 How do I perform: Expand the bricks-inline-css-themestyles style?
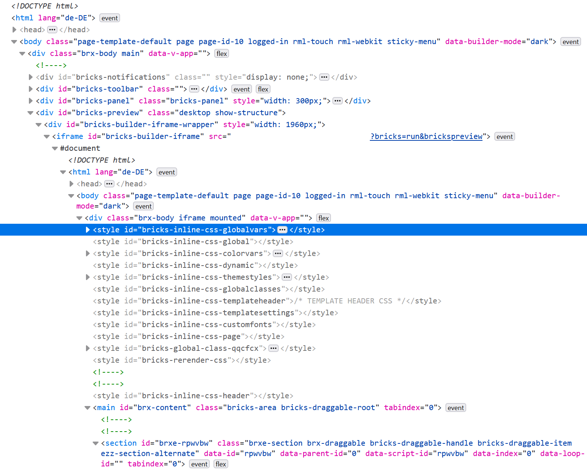88,277
